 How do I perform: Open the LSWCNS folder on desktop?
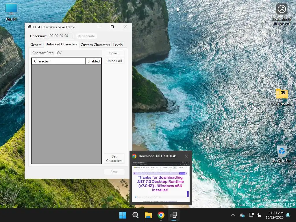pyautogui.click(x=282, y=97)
